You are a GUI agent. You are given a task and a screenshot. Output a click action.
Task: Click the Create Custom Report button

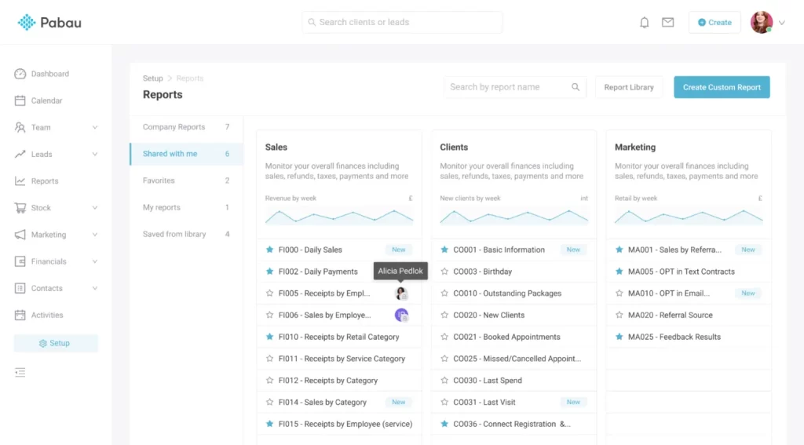click(722, 87)
